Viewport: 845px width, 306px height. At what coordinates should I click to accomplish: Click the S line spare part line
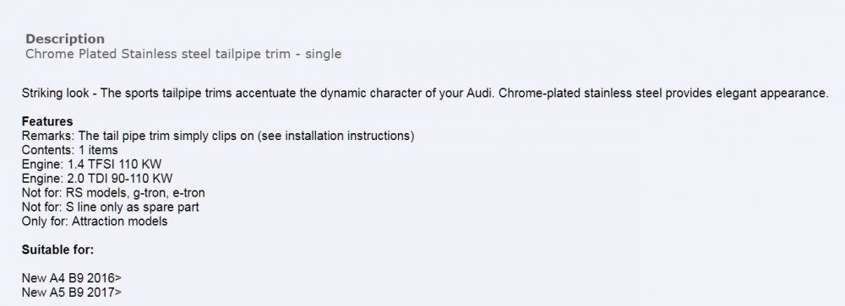pyautogui.click(x=111, y=207)
